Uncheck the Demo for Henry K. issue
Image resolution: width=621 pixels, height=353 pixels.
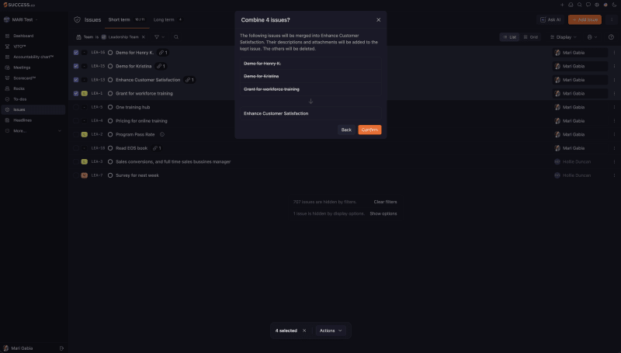click(x=76, y=52)
